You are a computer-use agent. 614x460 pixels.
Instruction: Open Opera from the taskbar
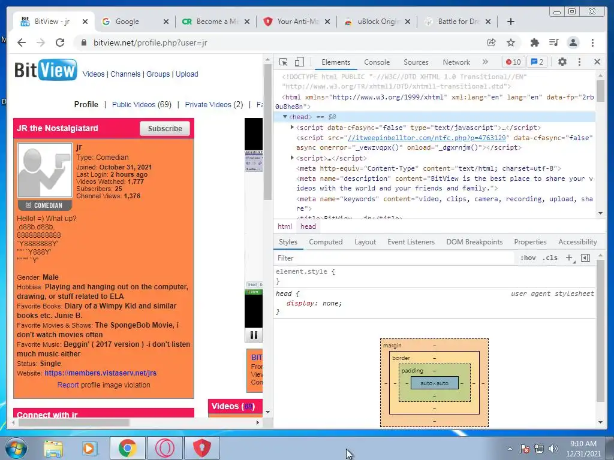coord(165,448)
